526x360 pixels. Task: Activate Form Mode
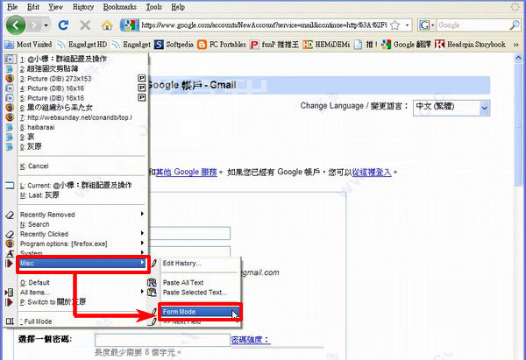[200, 312]
